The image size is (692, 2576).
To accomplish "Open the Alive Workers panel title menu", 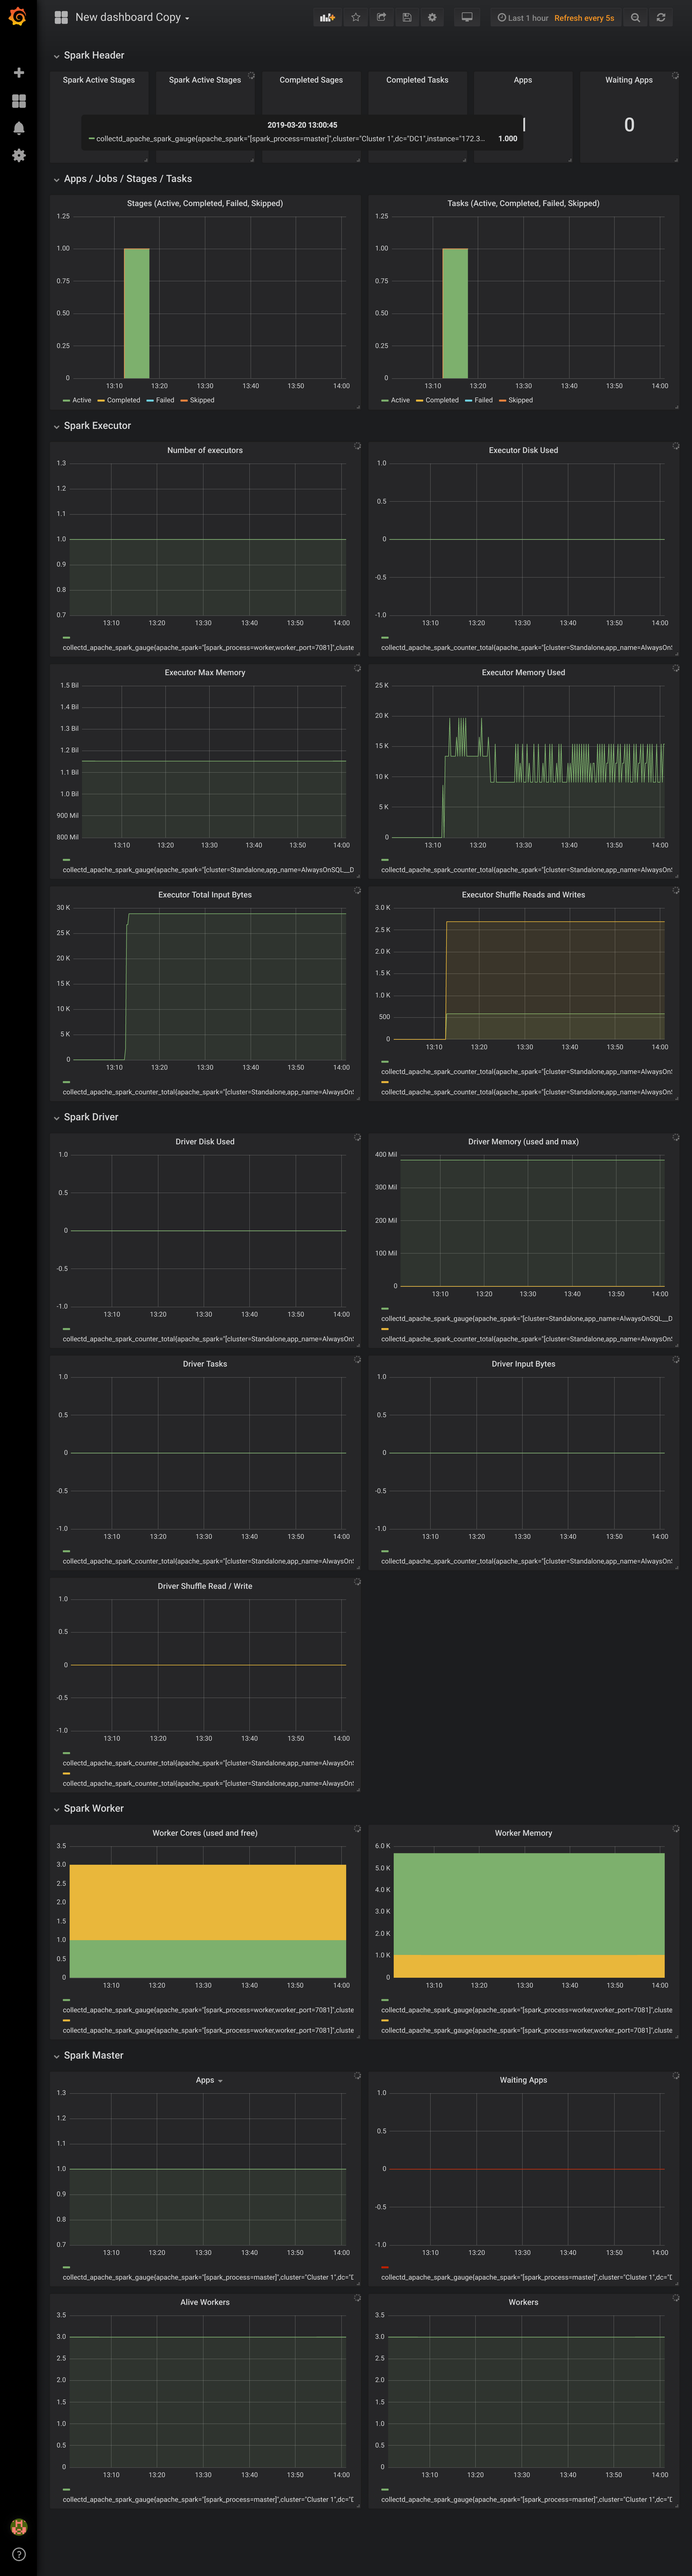I will 205,2302.
